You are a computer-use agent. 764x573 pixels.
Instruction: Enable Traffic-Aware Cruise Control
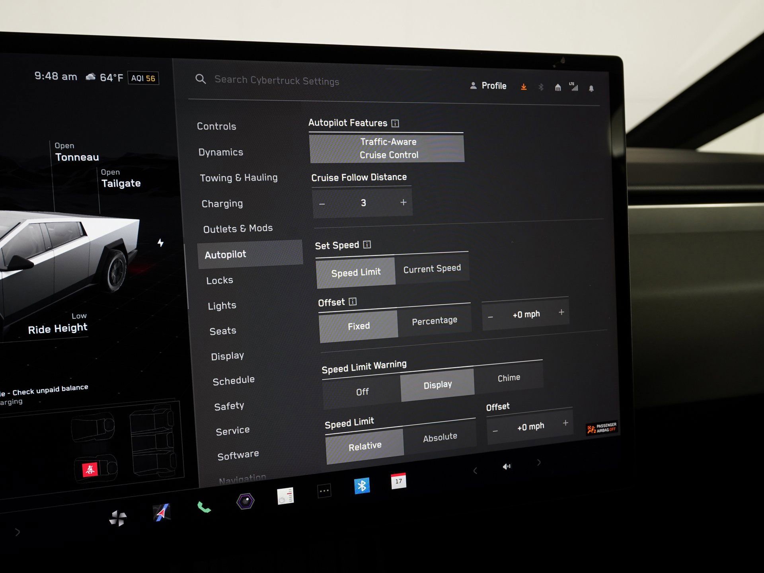point(387,148)
